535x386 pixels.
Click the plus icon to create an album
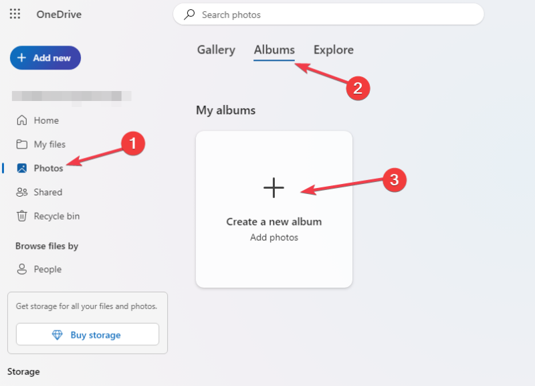(274, 188)
